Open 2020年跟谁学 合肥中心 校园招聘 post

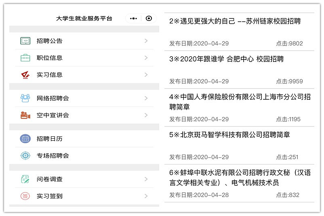pyautogui.click(x=227, y=59)
